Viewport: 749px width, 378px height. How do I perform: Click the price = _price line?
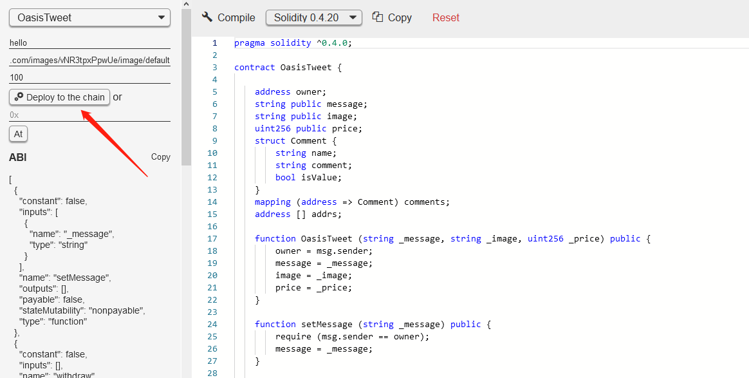tap(313, 288)
